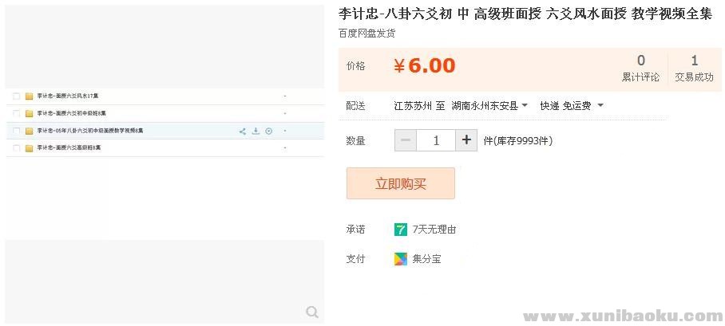This screenshot has height=326, width=725.
Task: Open the 累计评论 reviews count
Action: click(x=640, y=69)
